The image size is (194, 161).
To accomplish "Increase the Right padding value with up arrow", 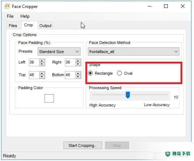I will tap(78, 61).
